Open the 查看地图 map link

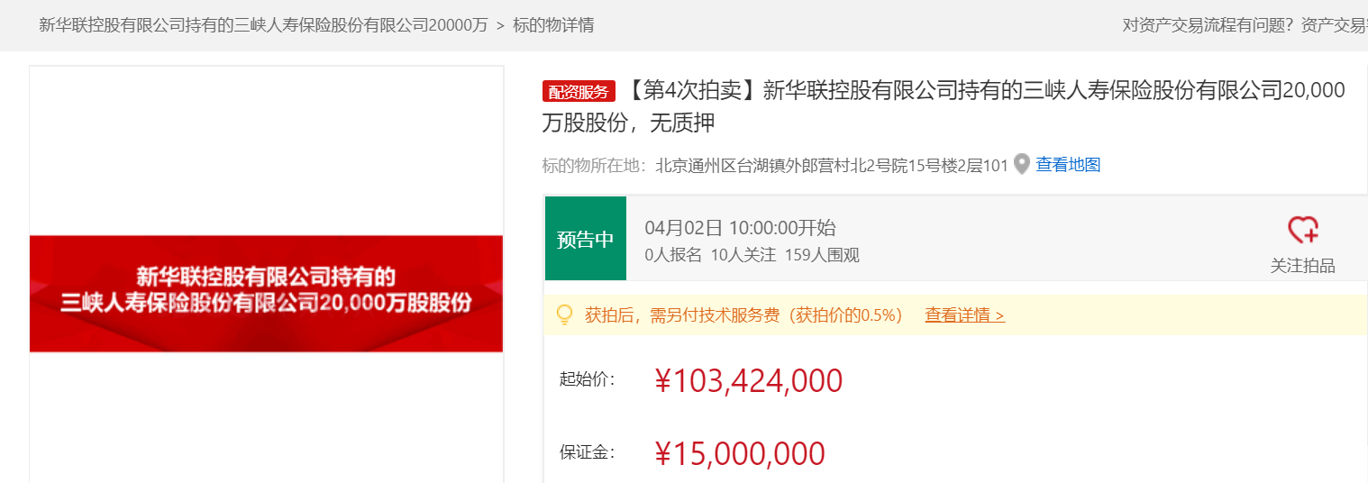(x=1068, y=165)
